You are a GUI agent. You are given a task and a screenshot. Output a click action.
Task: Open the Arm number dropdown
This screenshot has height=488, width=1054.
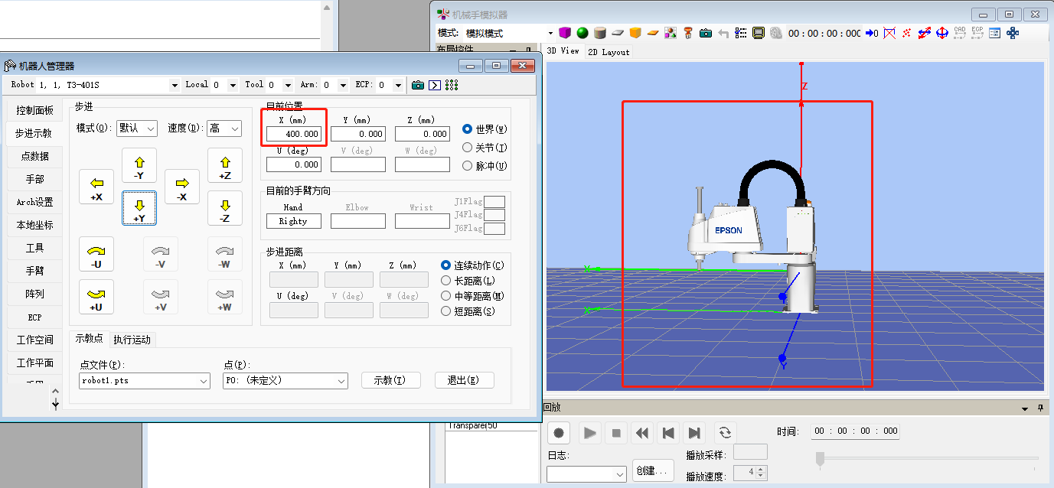point(344,85)
